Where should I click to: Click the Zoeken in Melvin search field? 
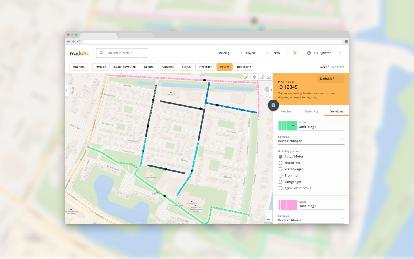[121, 53]
